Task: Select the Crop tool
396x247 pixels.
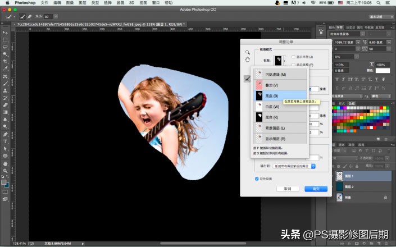Action: pos(5,62)
